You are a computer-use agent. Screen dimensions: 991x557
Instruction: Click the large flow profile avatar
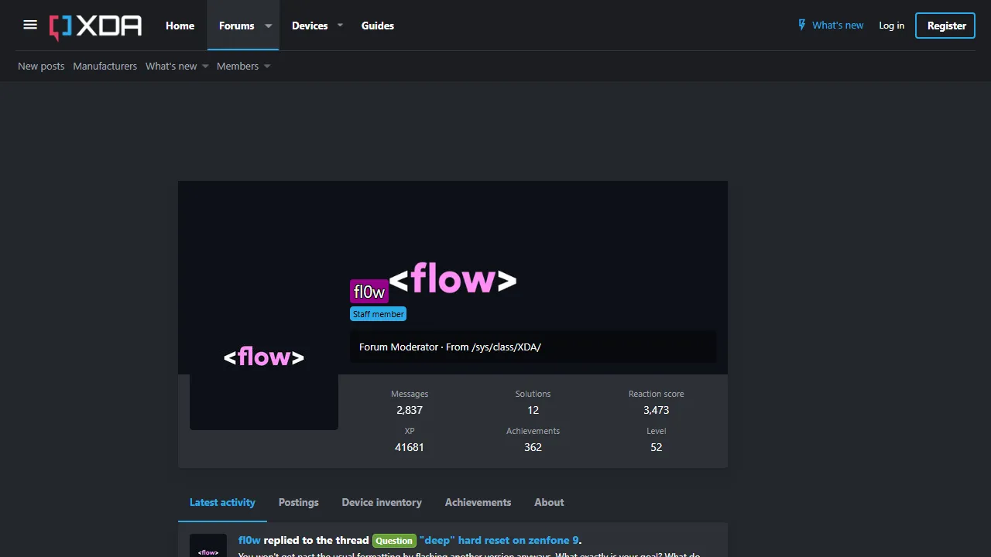point(263,357)
